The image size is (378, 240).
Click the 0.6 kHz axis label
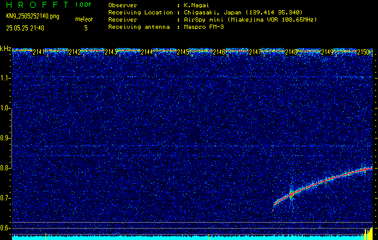[5, 228]
